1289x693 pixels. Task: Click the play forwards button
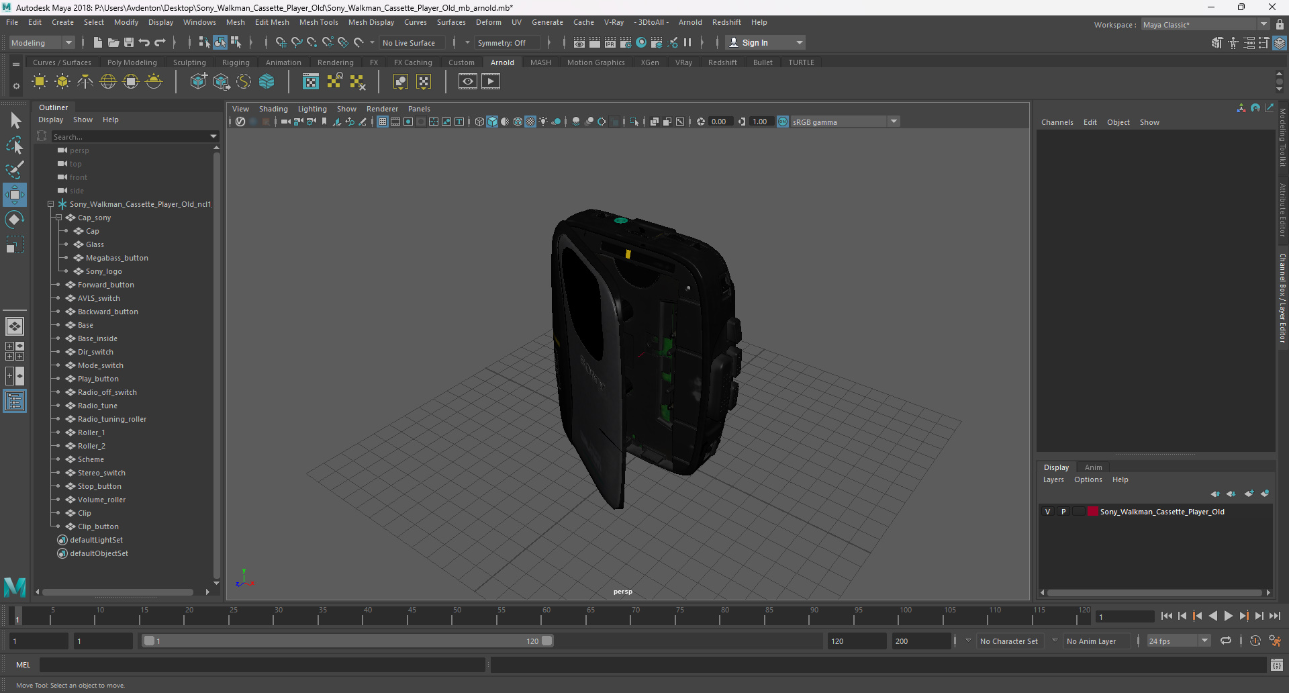pos(1228,616)
